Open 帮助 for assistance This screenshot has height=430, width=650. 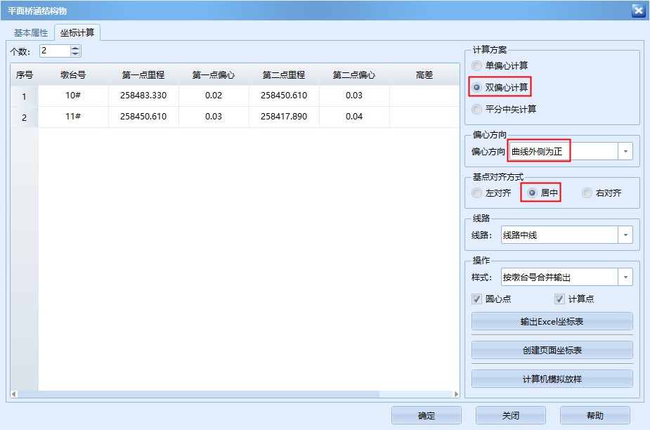594,415
